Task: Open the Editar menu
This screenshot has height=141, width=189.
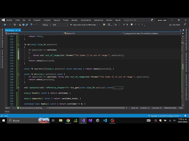Action: (18, 20)
